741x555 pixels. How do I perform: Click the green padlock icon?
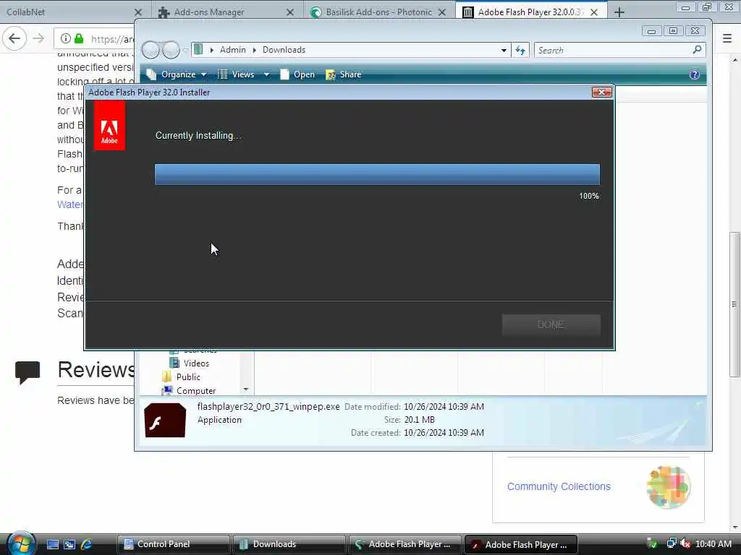coord(79,38)
